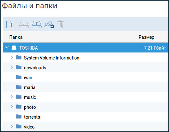169x132 pixels.
Task: Click the TOSHIBA drive icon
Action: [x=14, y=48]
